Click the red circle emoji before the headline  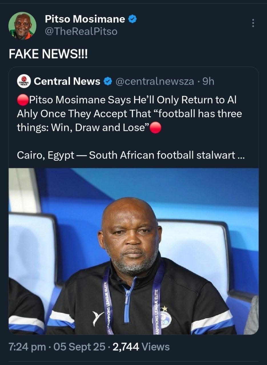tap(23, 100)
